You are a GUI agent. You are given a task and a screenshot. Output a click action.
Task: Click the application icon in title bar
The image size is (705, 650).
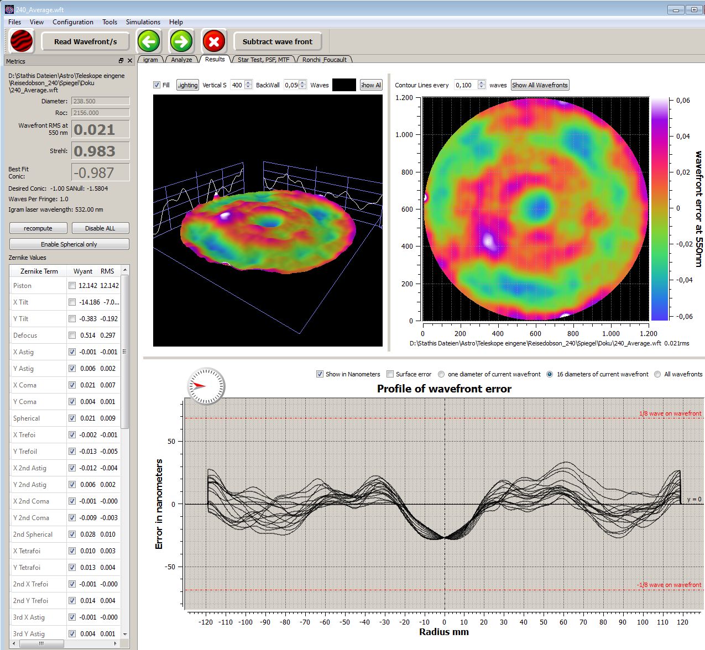pyautogui.click(x=9, y=9)
